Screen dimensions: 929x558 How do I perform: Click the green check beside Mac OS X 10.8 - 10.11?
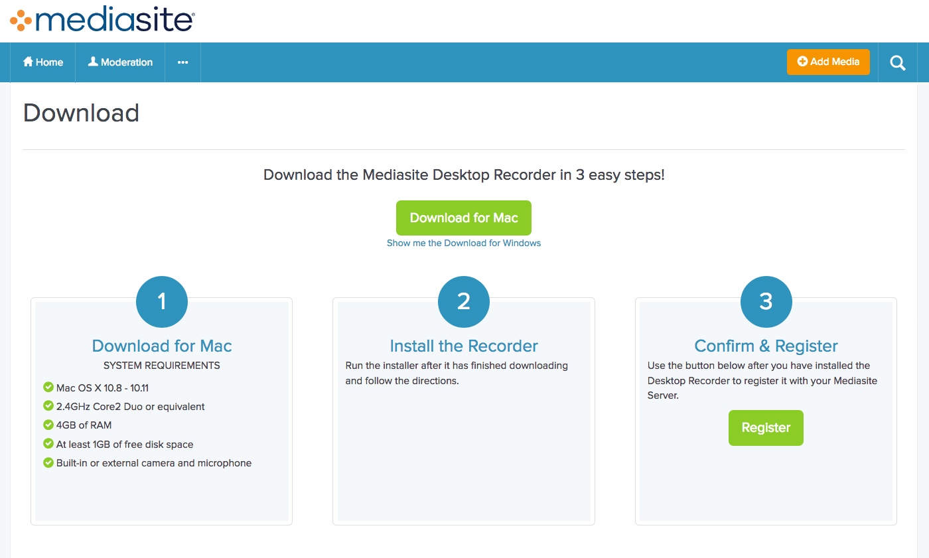48,387
